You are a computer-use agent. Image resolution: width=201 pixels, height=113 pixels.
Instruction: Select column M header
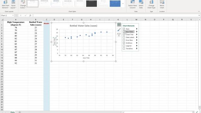pyautogui.click(x=136, y=19)
